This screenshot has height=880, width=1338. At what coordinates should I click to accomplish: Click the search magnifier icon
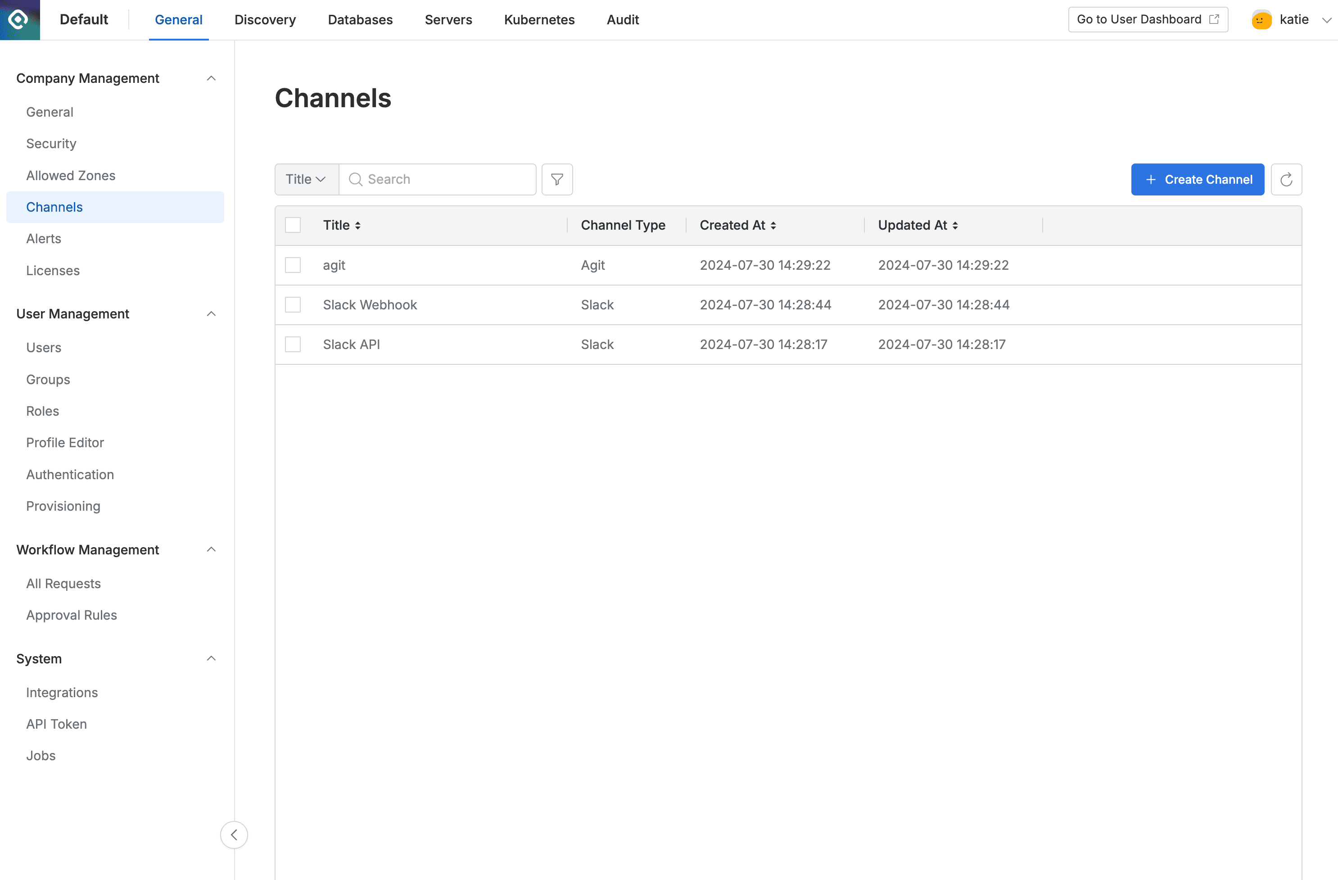tap(356, 179)
